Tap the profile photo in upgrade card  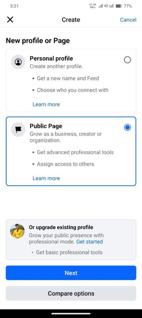(x=17, y=231)
